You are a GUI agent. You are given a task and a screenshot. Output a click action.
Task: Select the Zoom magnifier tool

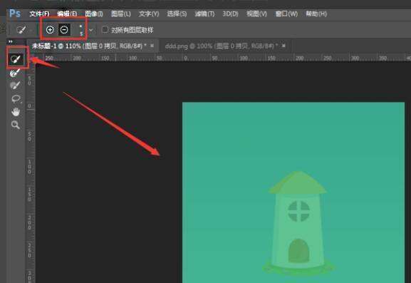(16, 125)
